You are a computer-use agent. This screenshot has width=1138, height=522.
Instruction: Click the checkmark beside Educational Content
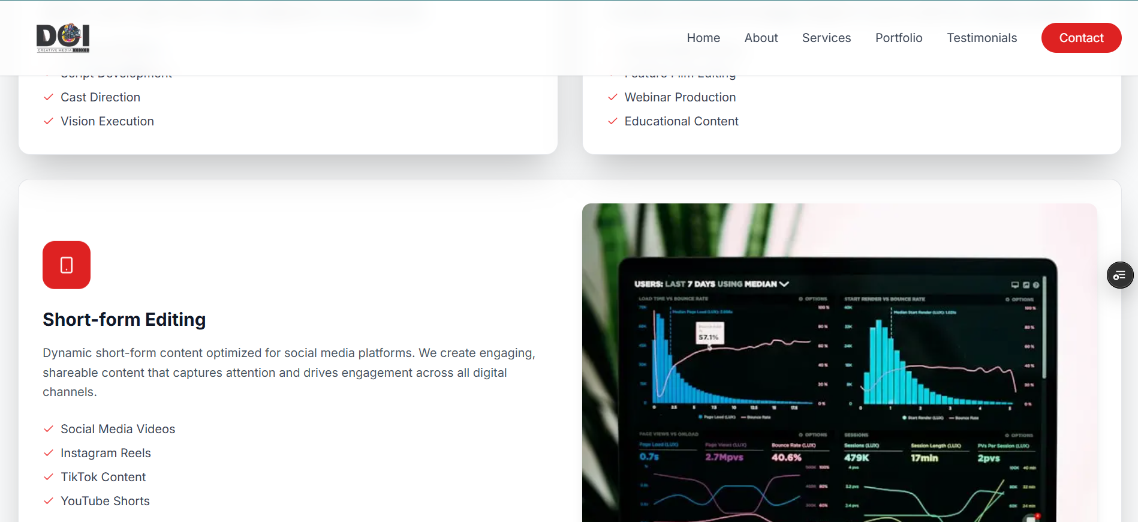point(613,121)
